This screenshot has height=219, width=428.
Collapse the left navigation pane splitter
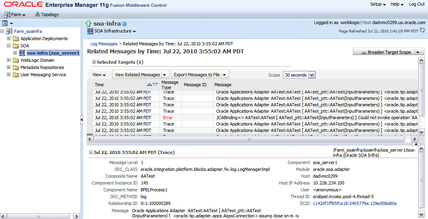(x=82, y=120)
